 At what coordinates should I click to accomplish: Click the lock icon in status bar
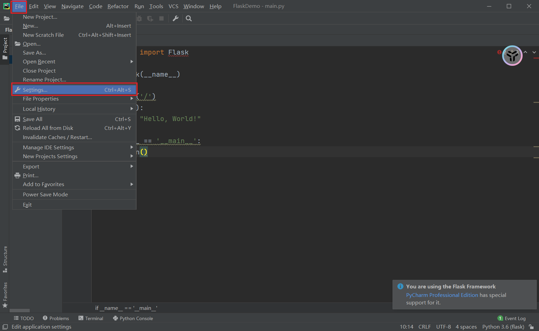(531, 327)
